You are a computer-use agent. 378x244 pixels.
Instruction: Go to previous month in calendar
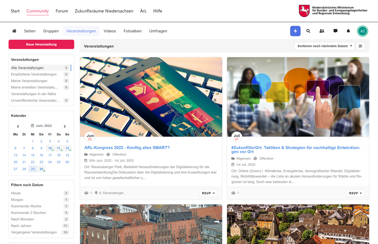click(18, 126)
